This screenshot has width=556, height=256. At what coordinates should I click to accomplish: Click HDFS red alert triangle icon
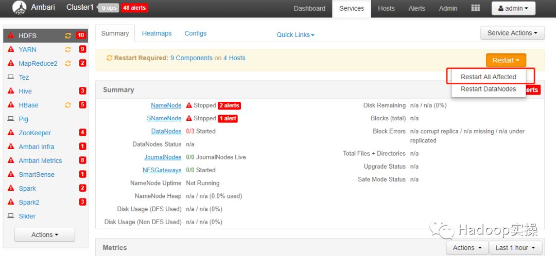[11, 35]
